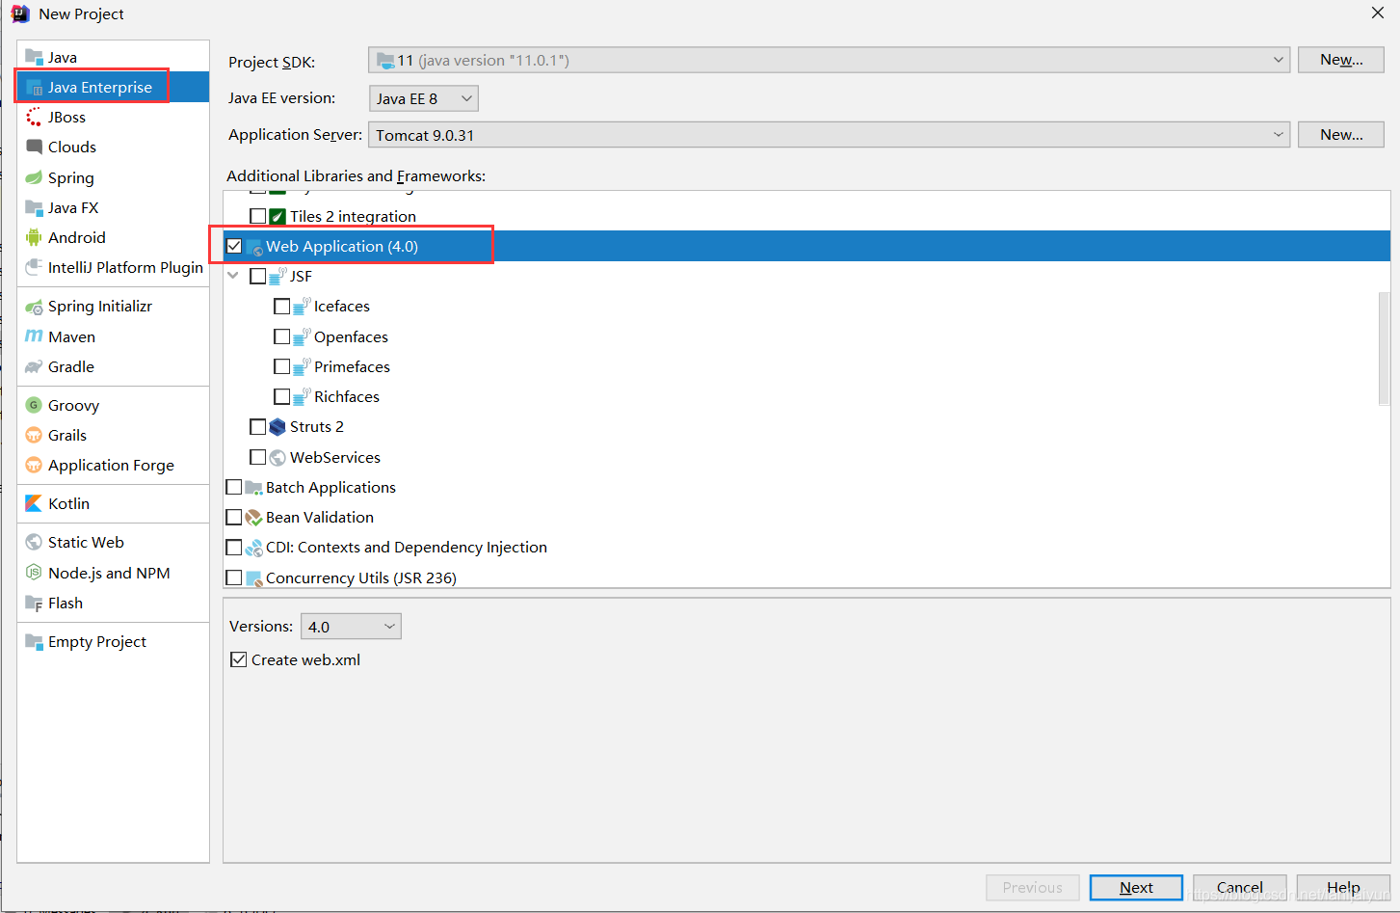Select the Kotlin logo icon
The height and width of the screenshot is (913, 1400).
[34, 503]
